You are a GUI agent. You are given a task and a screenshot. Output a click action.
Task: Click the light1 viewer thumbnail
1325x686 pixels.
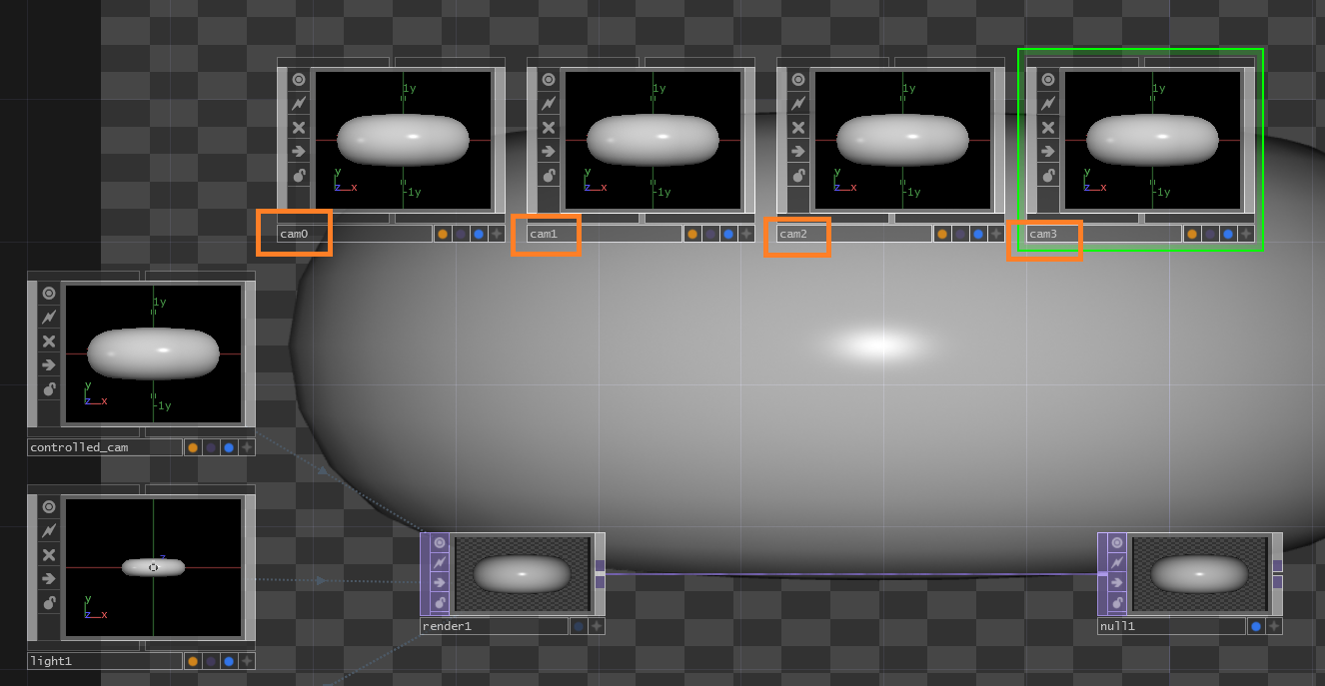click(153, 567)
